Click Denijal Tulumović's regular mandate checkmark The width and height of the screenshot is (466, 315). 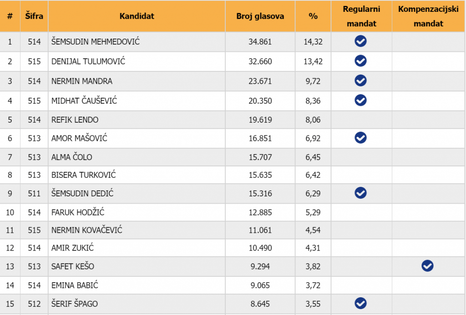361,61
